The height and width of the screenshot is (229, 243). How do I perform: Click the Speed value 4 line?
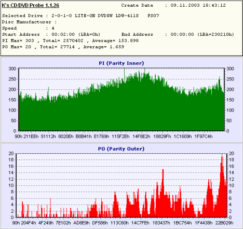(28, 28)
